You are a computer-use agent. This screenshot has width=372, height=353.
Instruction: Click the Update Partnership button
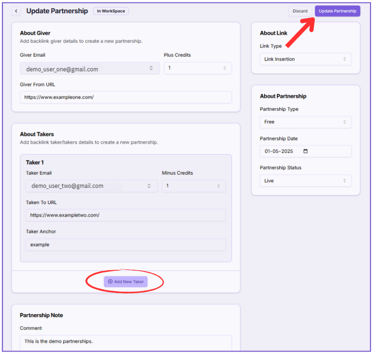pyautogui.click(x=337, y=11)
